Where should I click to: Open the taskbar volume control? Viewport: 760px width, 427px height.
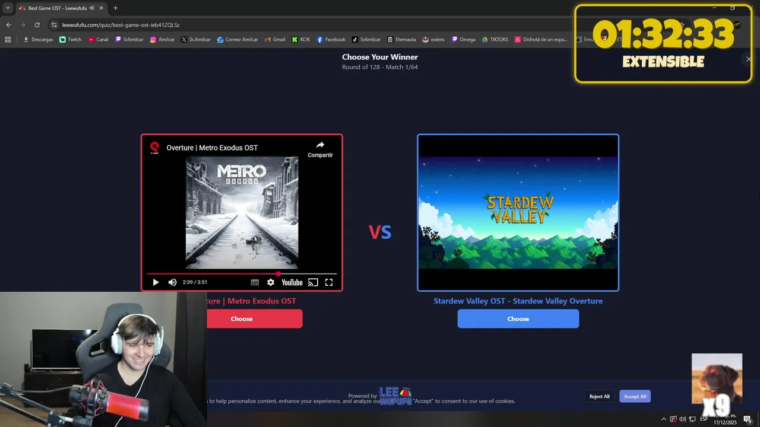click(x=682, y=419)
